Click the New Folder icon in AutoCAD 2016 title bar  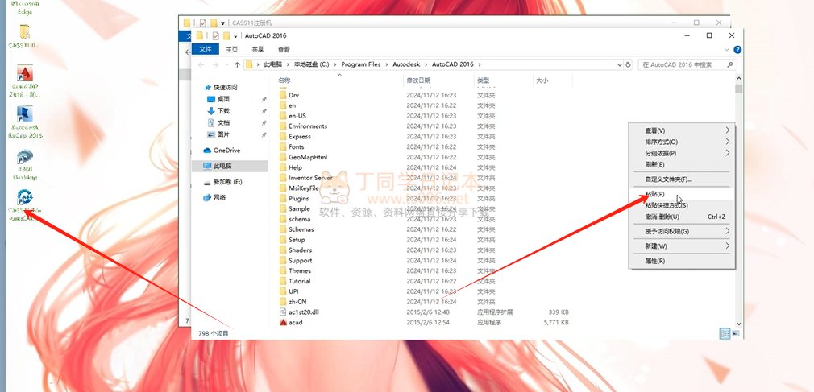click(226, 35)
